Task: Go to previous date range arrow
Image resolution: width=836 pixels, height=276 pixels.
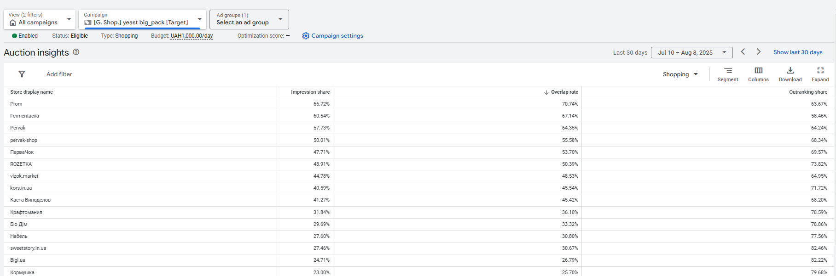Action: [x=743, y=52]
